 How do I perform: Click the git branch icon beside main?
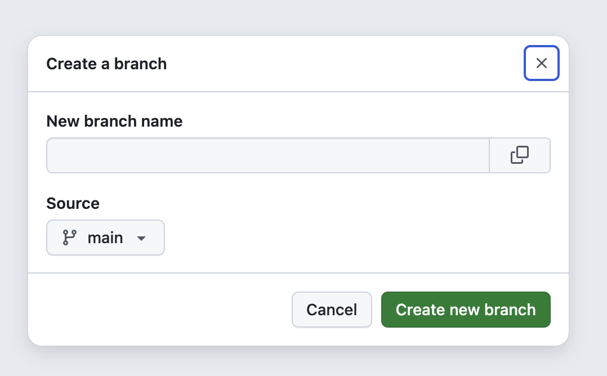69,238
